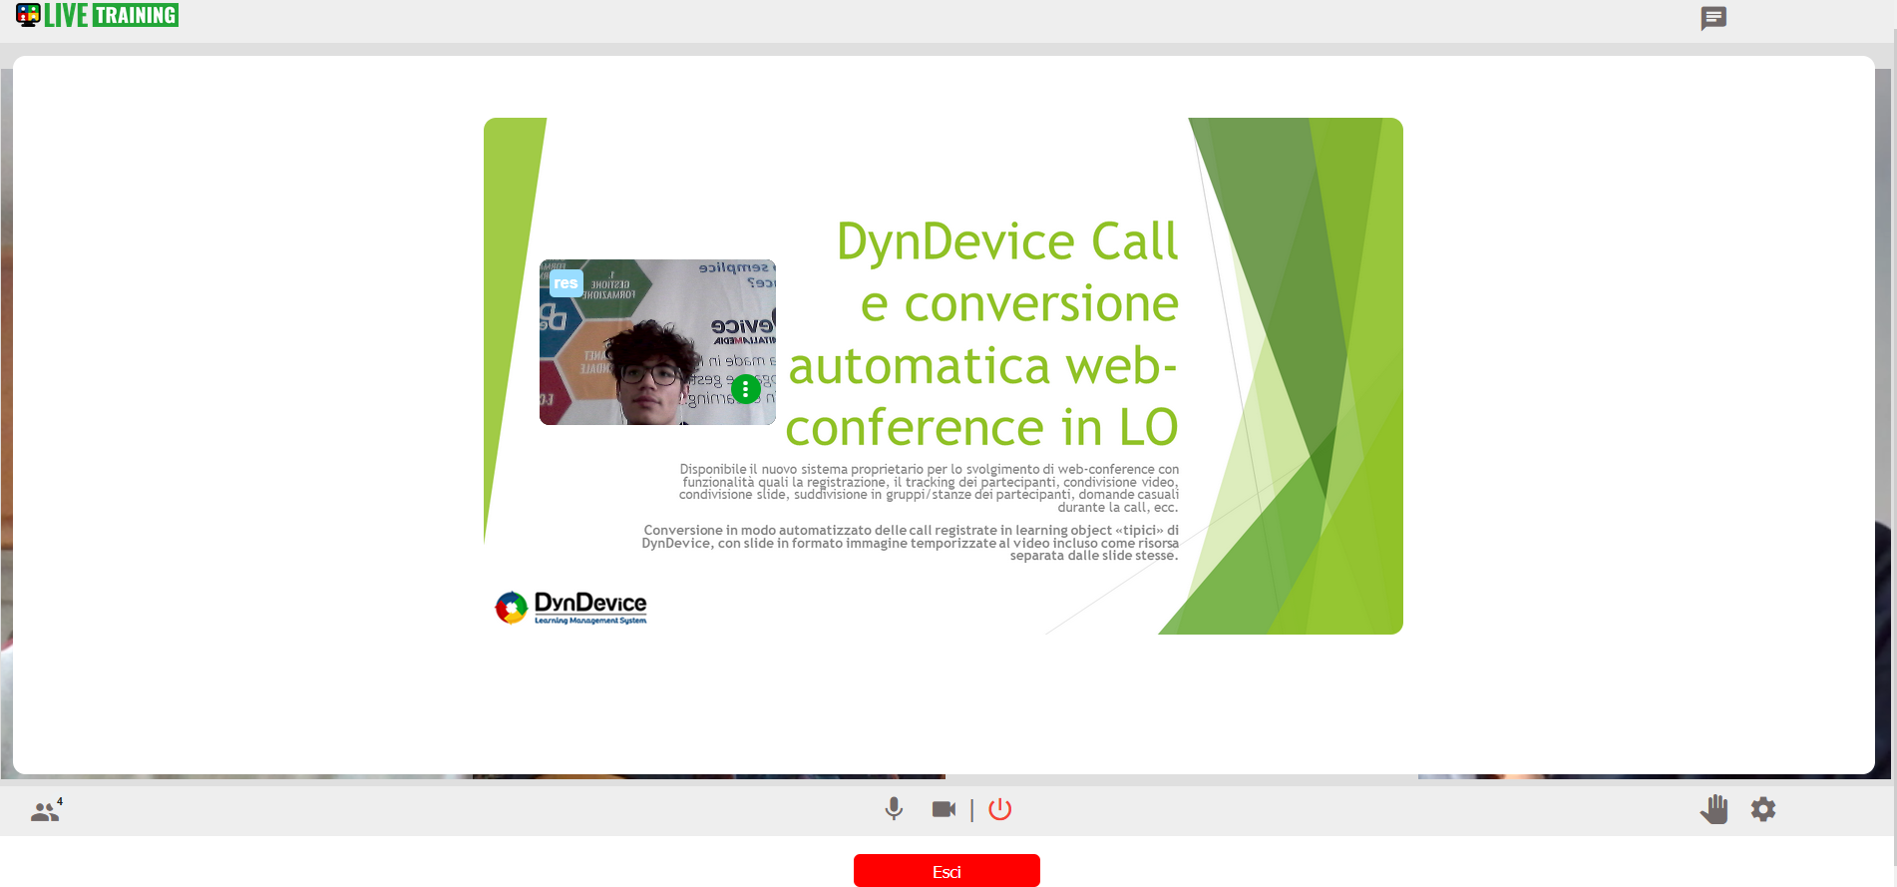
Task: Click the 'res' badge on webcam
Action: [566, 283]
